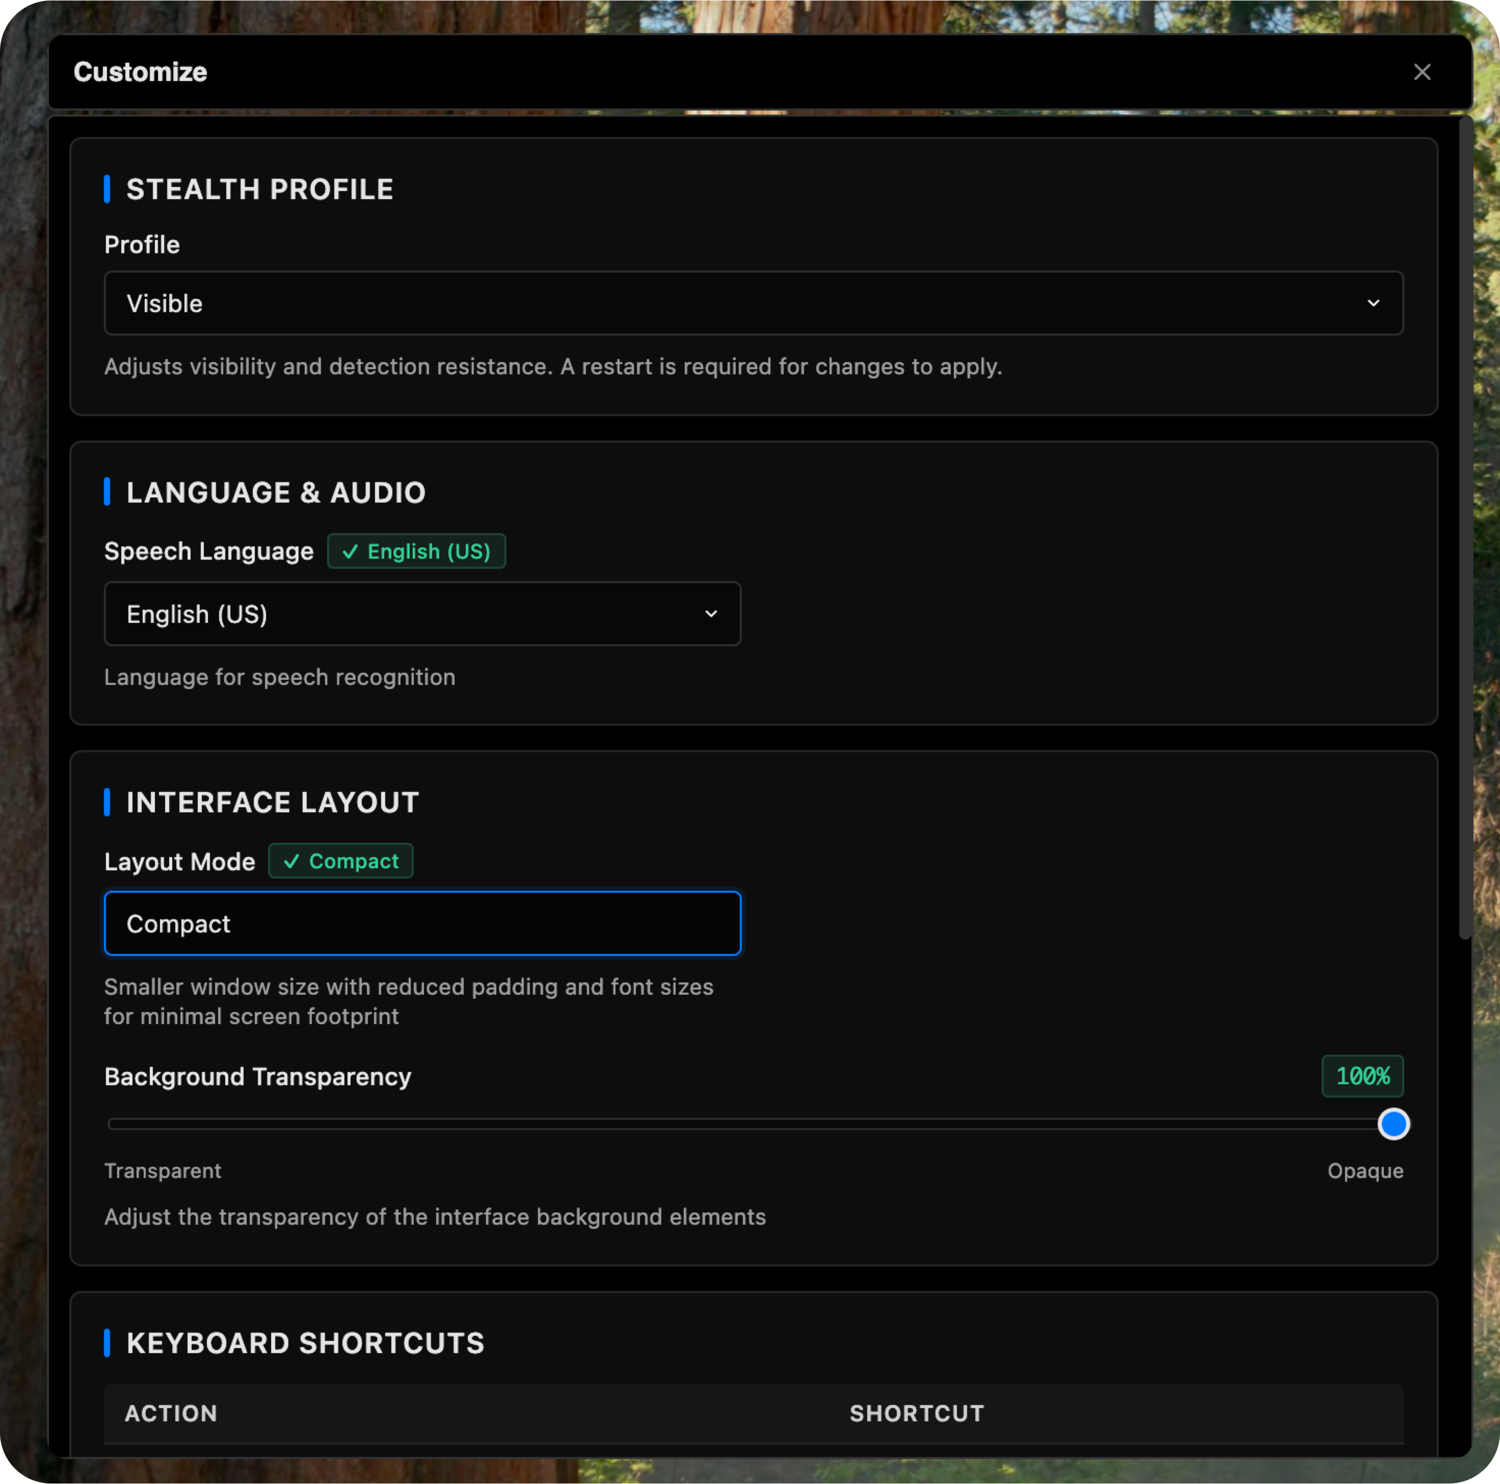Viewport: 1500px width, 1484px height.
Task: Click the checkmark inside the Compact badge
Action: point(293,861)
